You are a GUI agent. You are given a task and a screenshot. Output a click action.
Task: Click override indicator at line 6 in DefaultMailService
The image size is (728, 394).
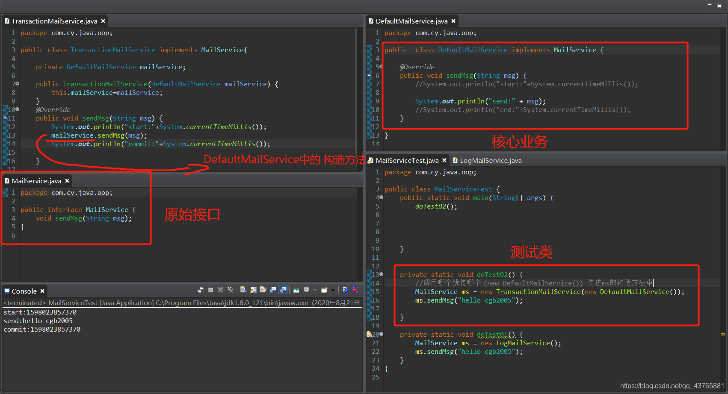(369, 75)
